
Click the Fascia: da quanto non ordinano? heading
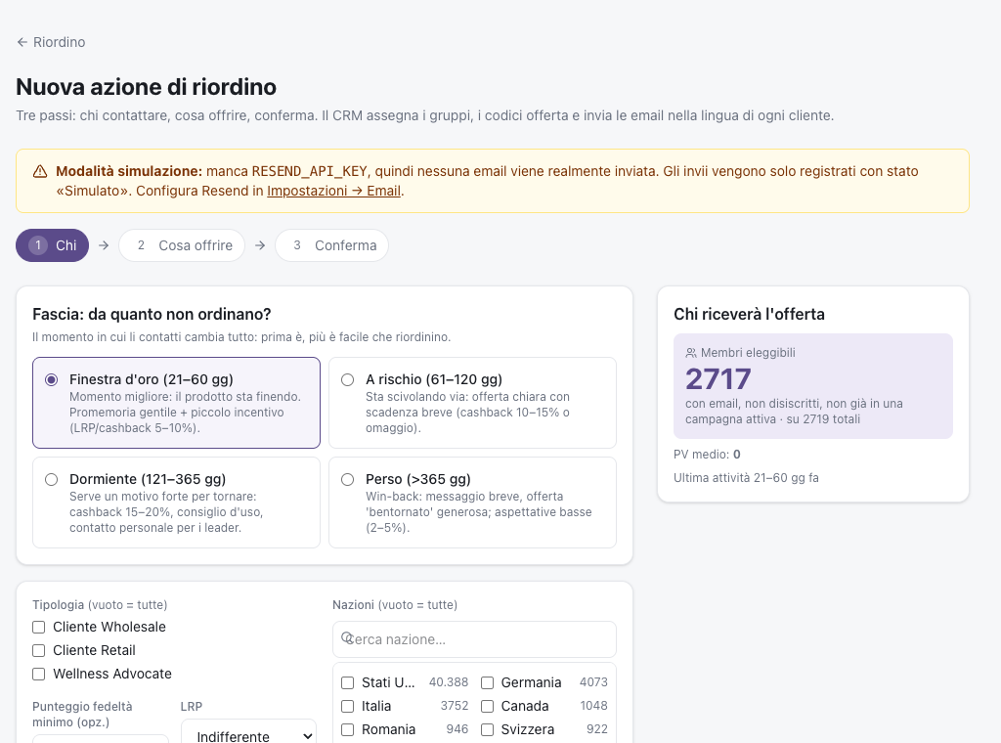point(152,314)
